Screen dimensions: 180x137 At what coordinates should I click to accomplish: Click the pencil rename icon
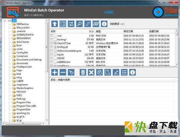point(116,72)
